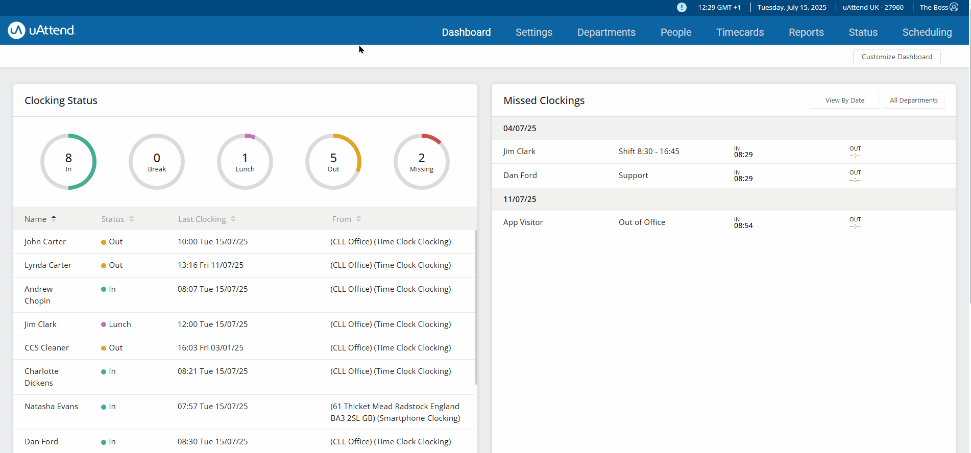Navigate to Timecards
This screenshot has width=971, height=453.
pyautogui.click(x=740, y=32)
